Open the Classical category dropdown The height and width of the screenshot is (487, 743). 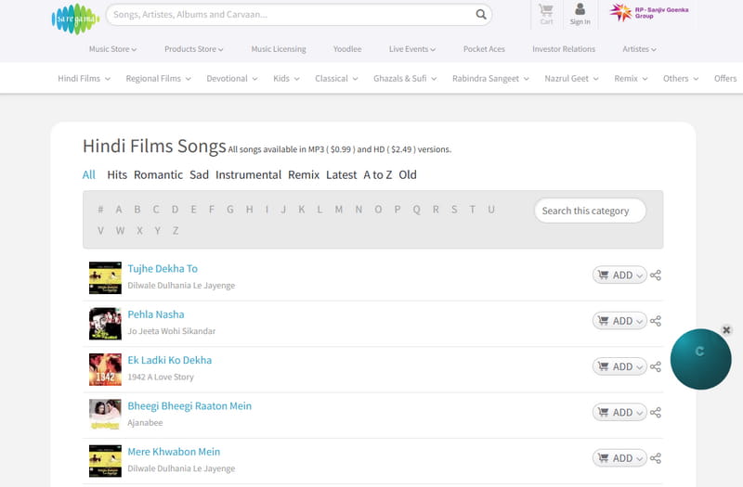point(336,79)
